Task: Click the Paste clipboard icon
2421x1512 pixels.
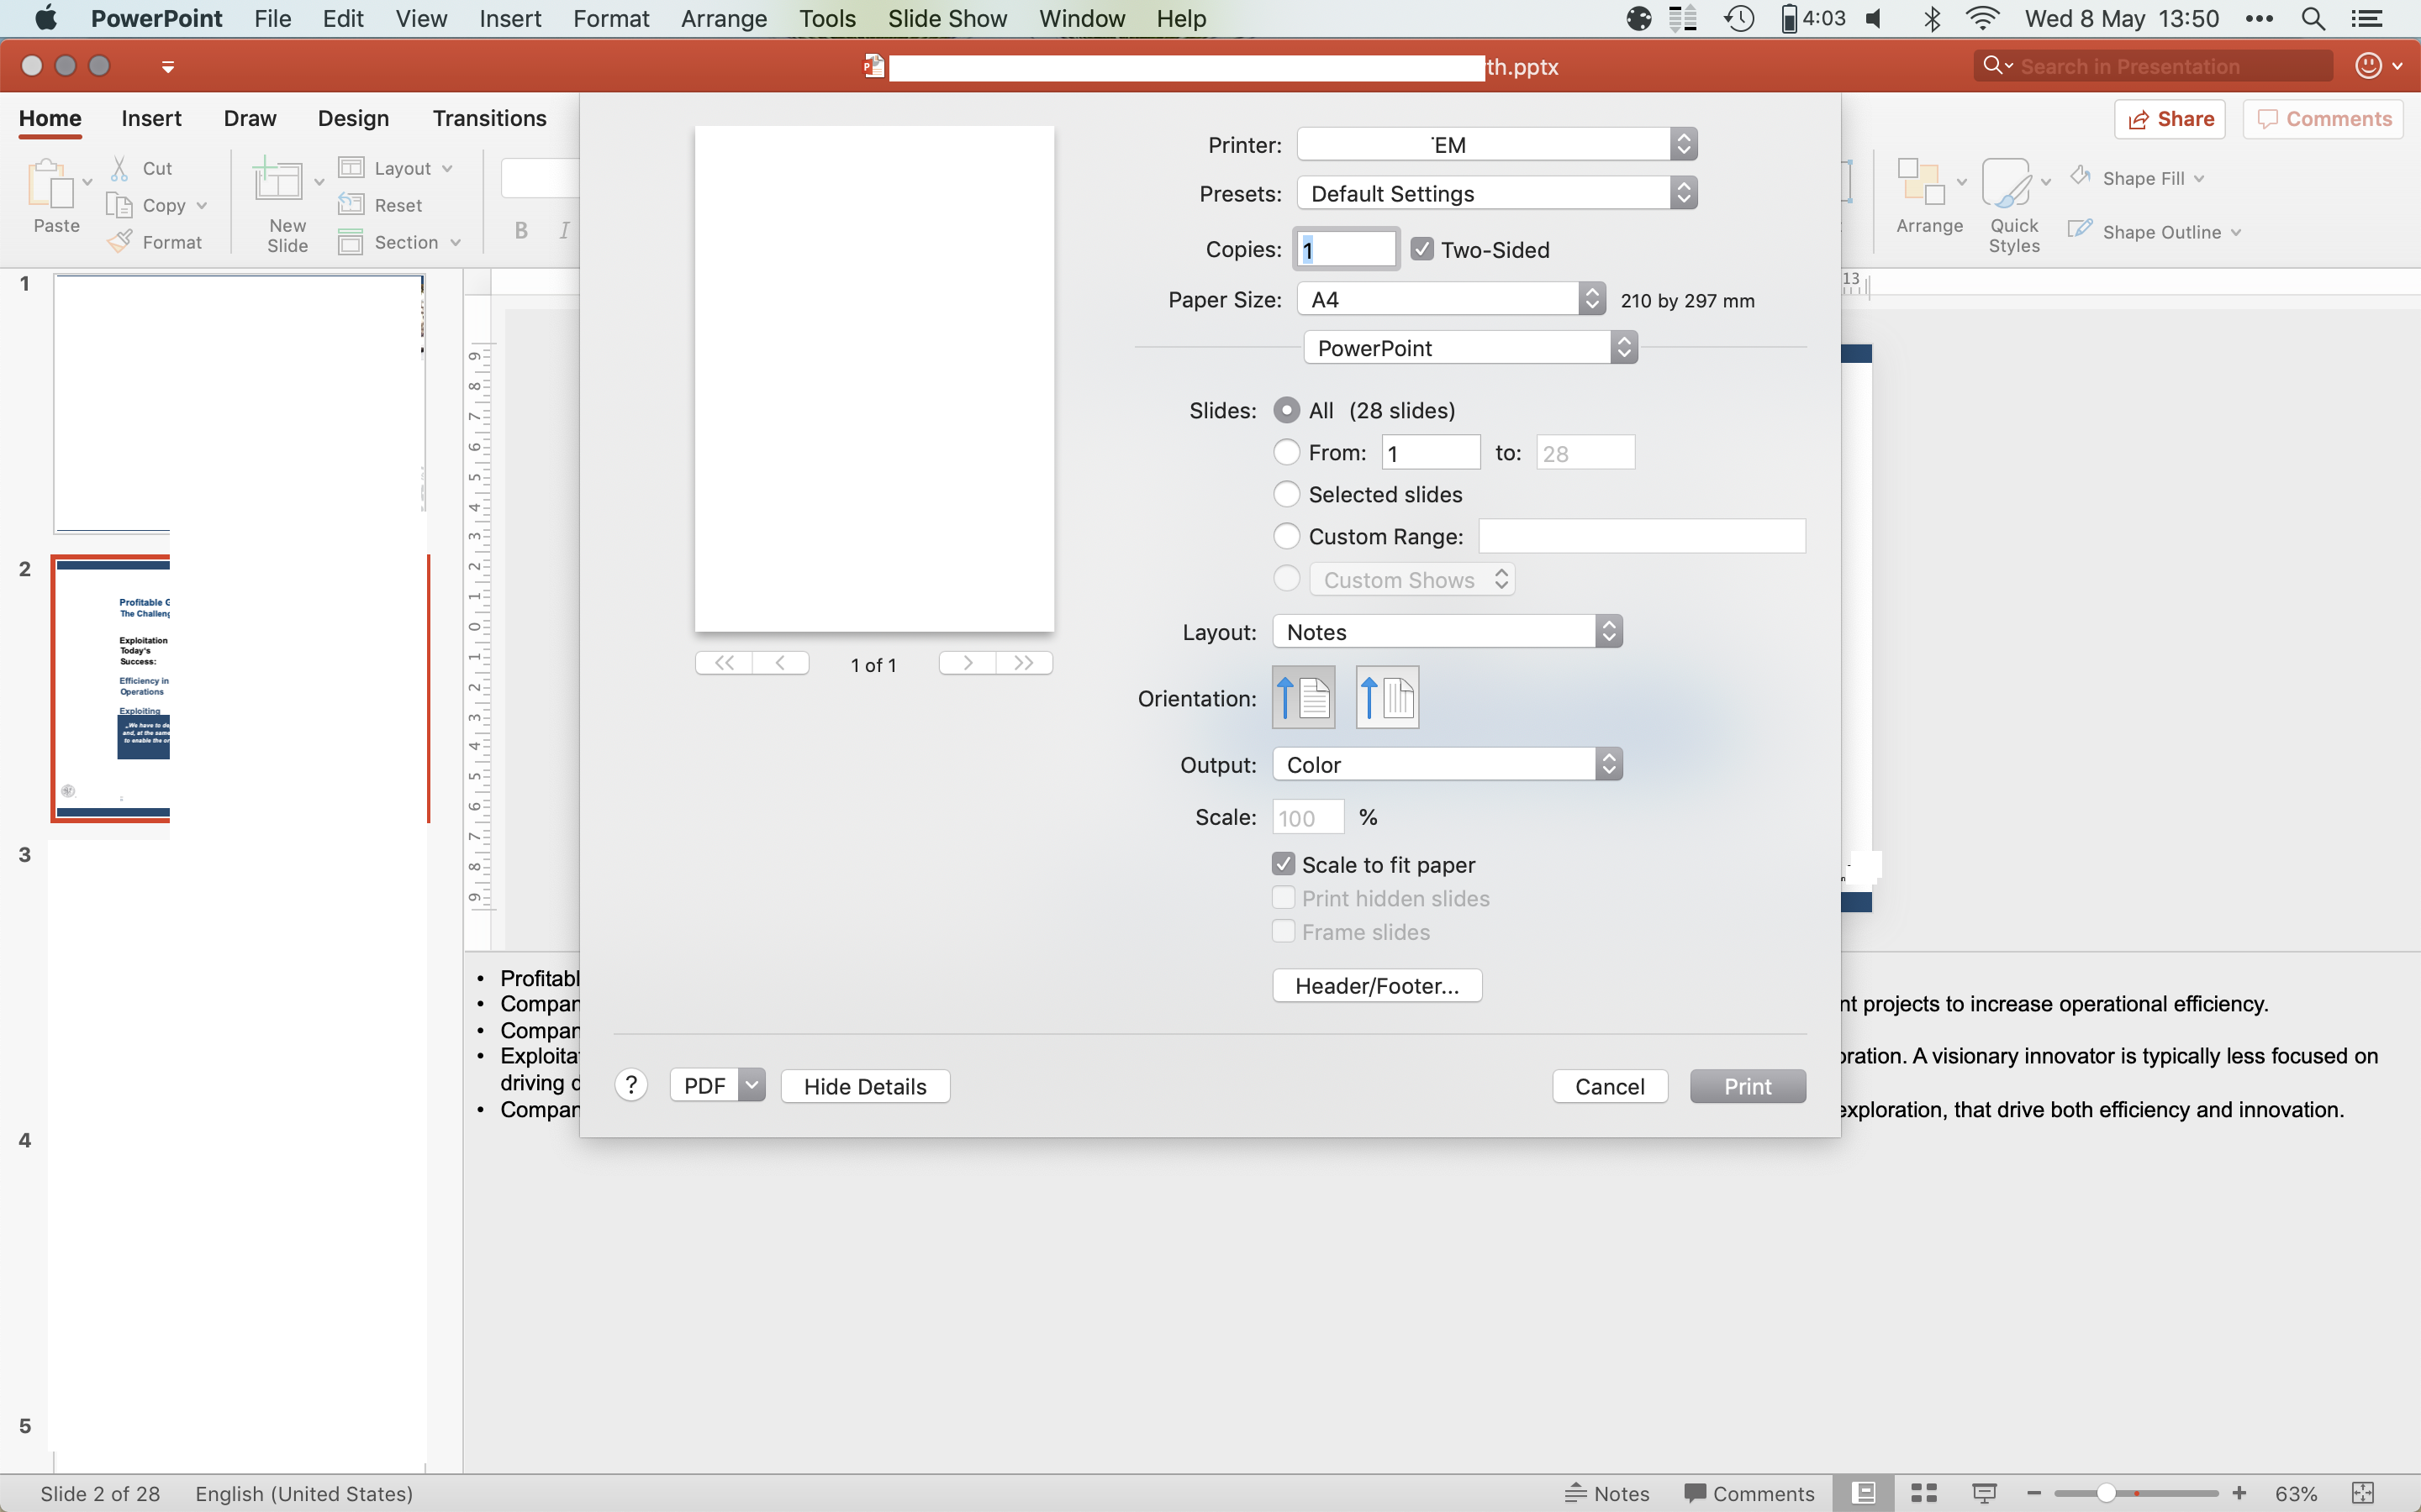Action: pyautogui.click(x=50, y=186)
